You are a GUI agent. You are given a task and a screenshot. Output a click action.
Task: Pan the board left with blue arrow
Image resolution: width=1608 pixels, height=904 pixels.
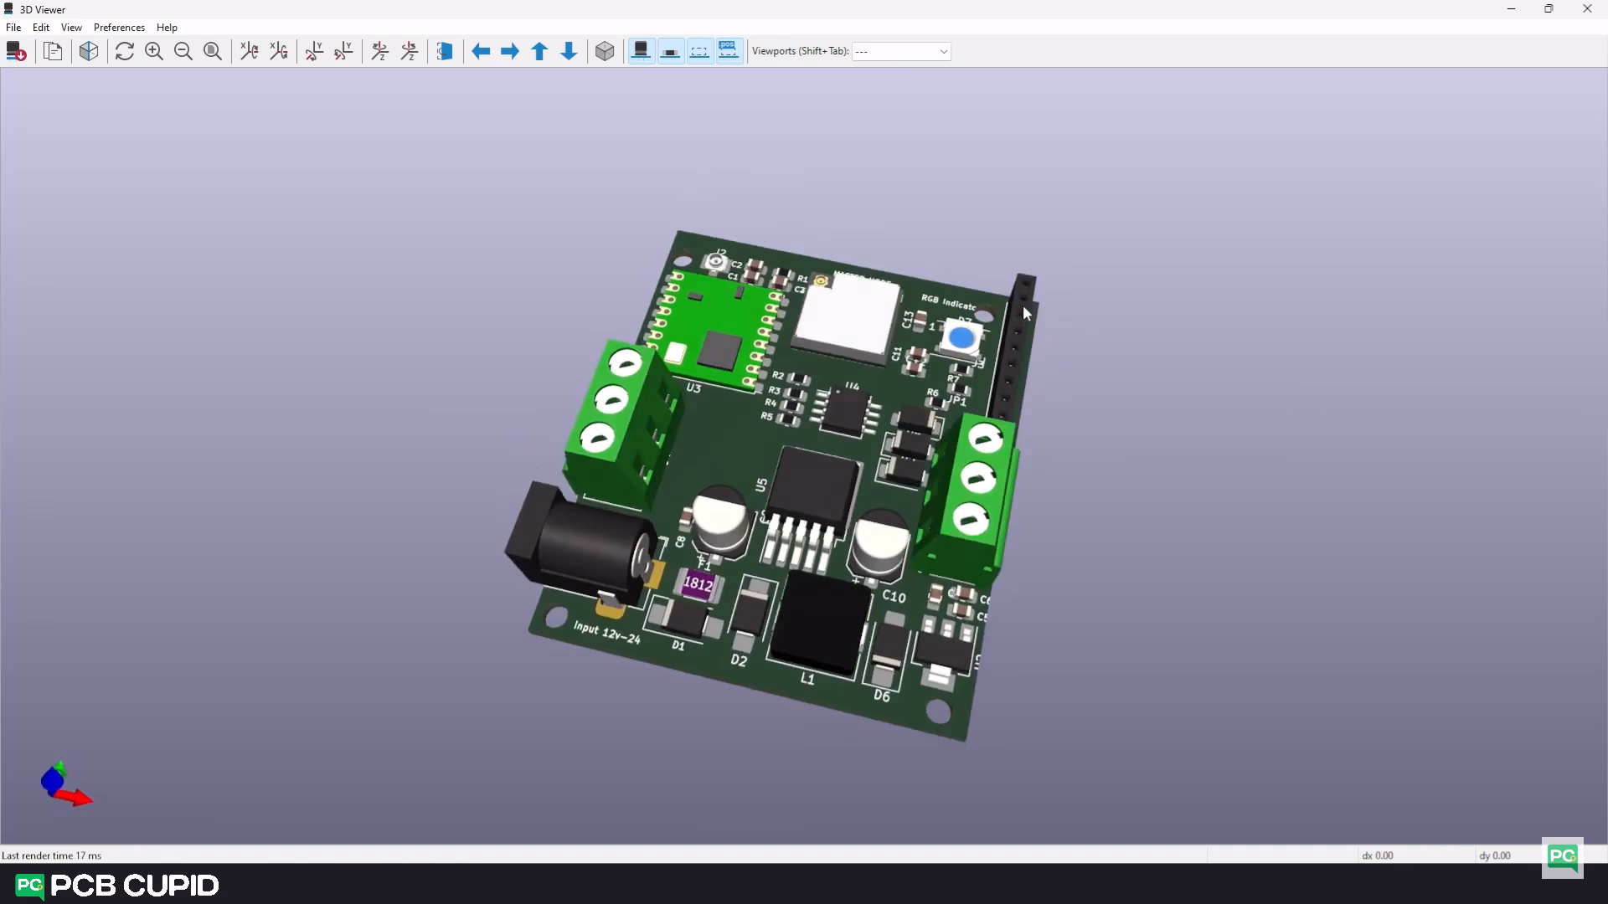481,52
